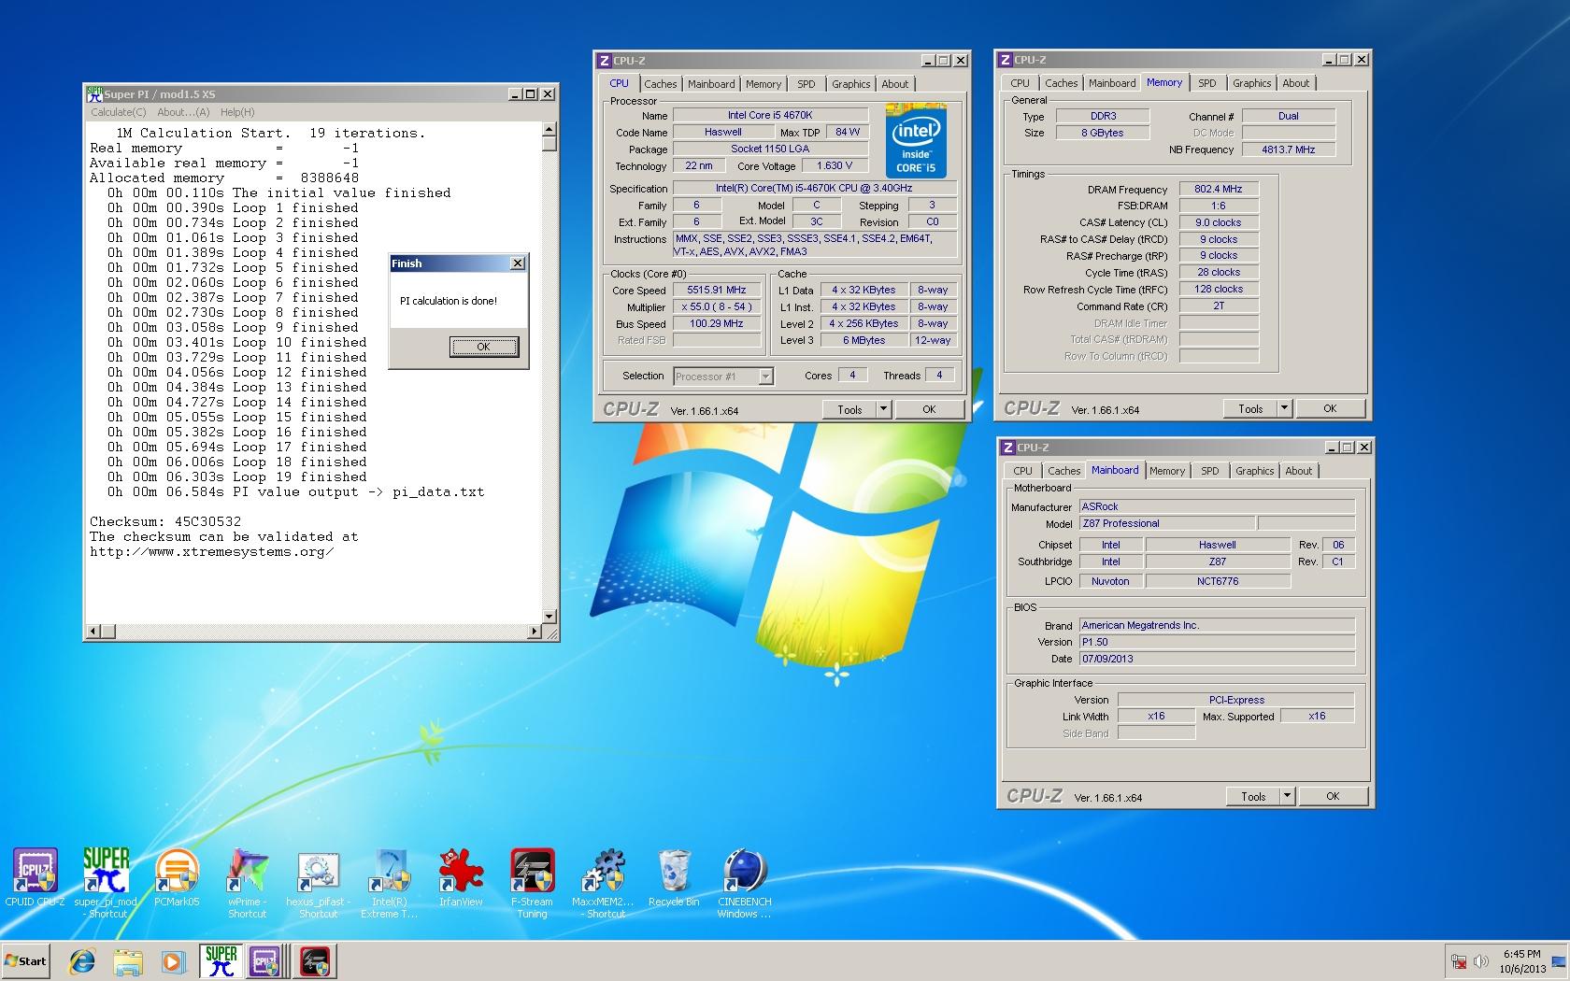Switch to CPU tab in Mainboard window
This screenshot has width=1570, height=981.
coord(1022,471)
